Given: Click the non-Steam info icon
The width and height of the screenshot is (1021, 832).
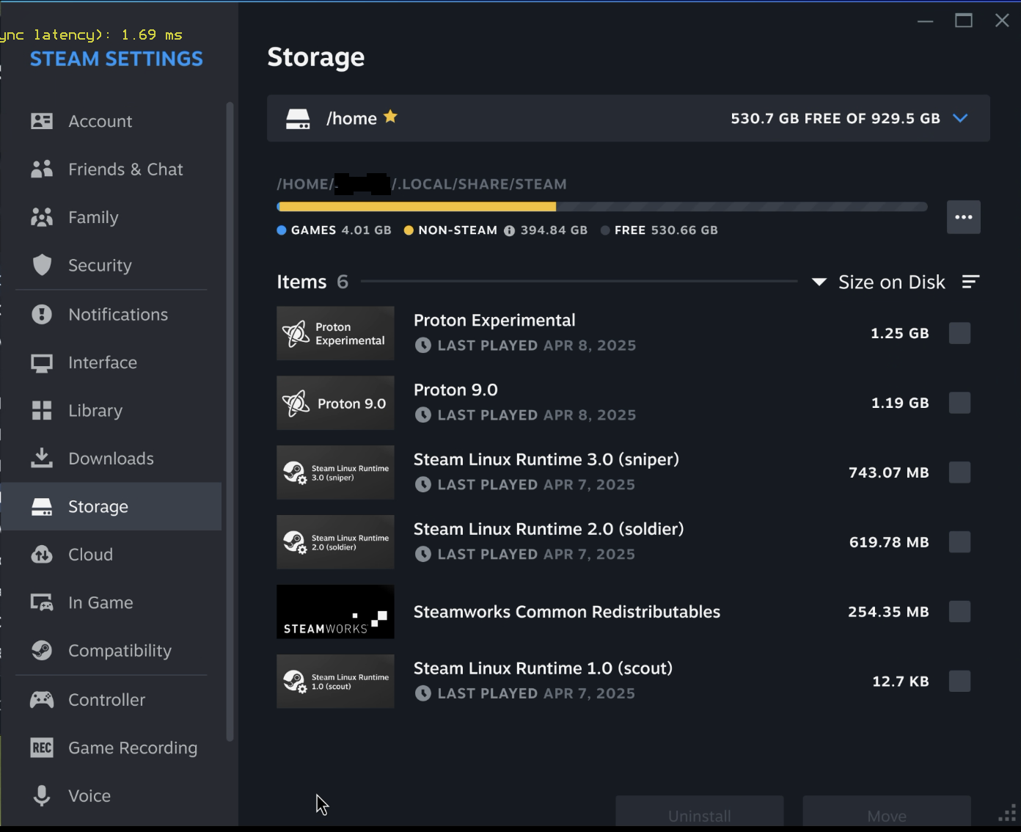Looking at the screenshot, I should point(509,230).
